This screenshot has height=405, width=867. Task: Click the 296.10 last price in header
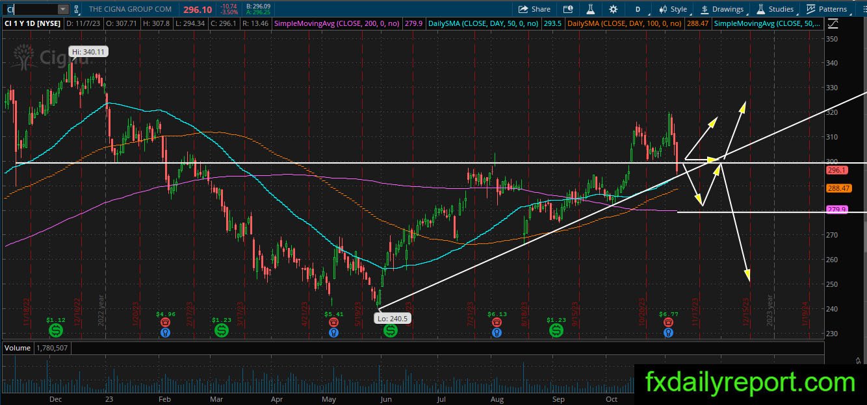(x=199, y=9)
